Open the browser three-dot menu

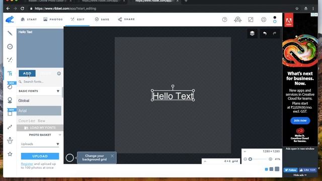pyautogui.click(x=313, y=9)
